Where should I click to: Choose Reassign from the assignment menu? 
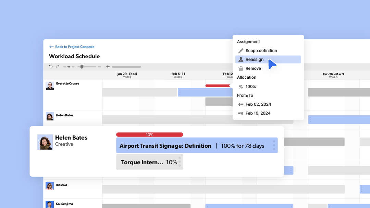point(254,60)
